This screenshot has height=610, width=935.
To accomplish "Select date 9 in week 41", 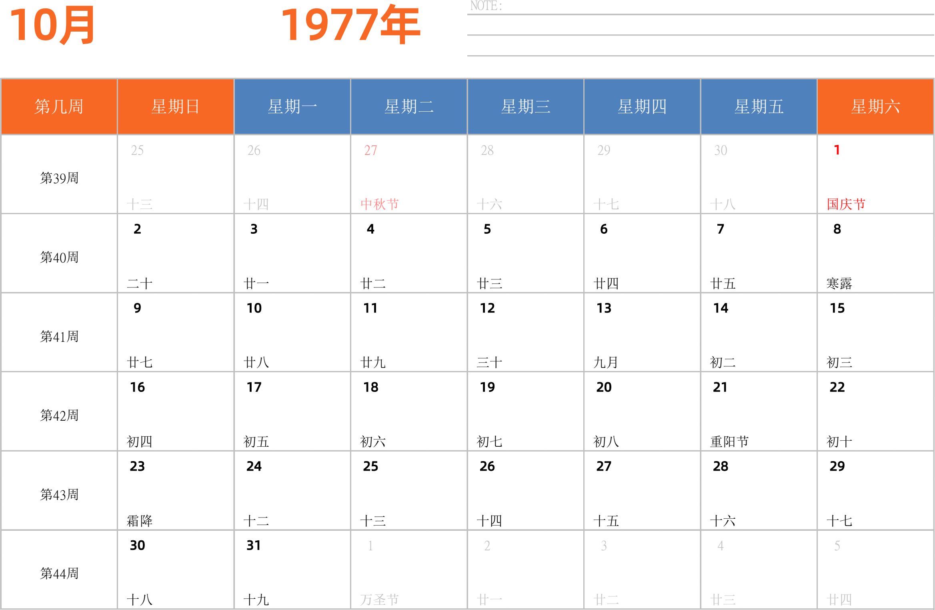I will (137, 308).
